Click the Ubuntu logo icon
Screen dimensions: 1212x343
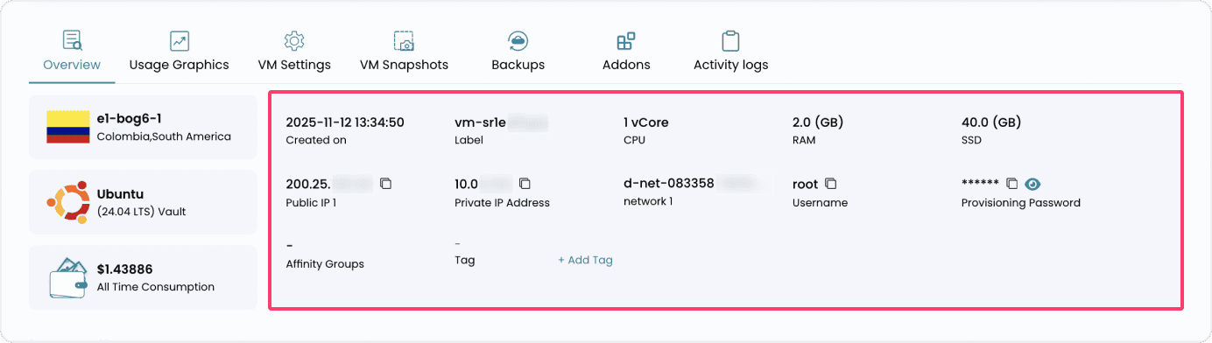[67, 202]
